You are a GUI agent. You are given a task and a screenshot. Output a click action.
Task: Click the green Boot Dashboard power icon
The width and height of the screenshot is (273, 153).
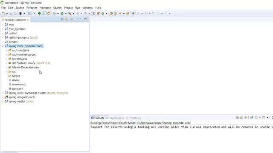pyautogui.click(x=39, y=13)
